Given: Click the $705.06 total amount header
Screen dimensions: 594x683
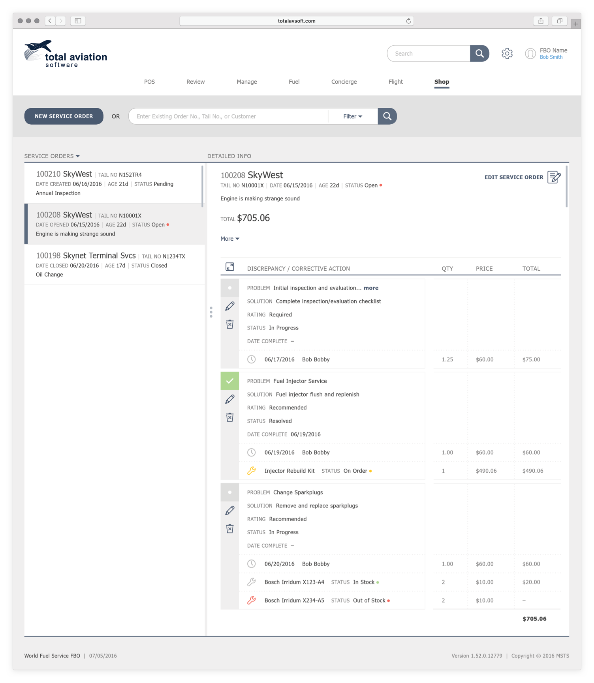Looking at the screenshot, I should click(253, 218).
